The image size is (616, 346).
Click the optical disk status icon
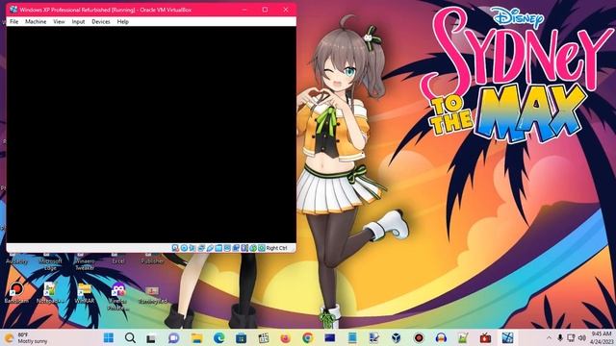pos(184,248)
